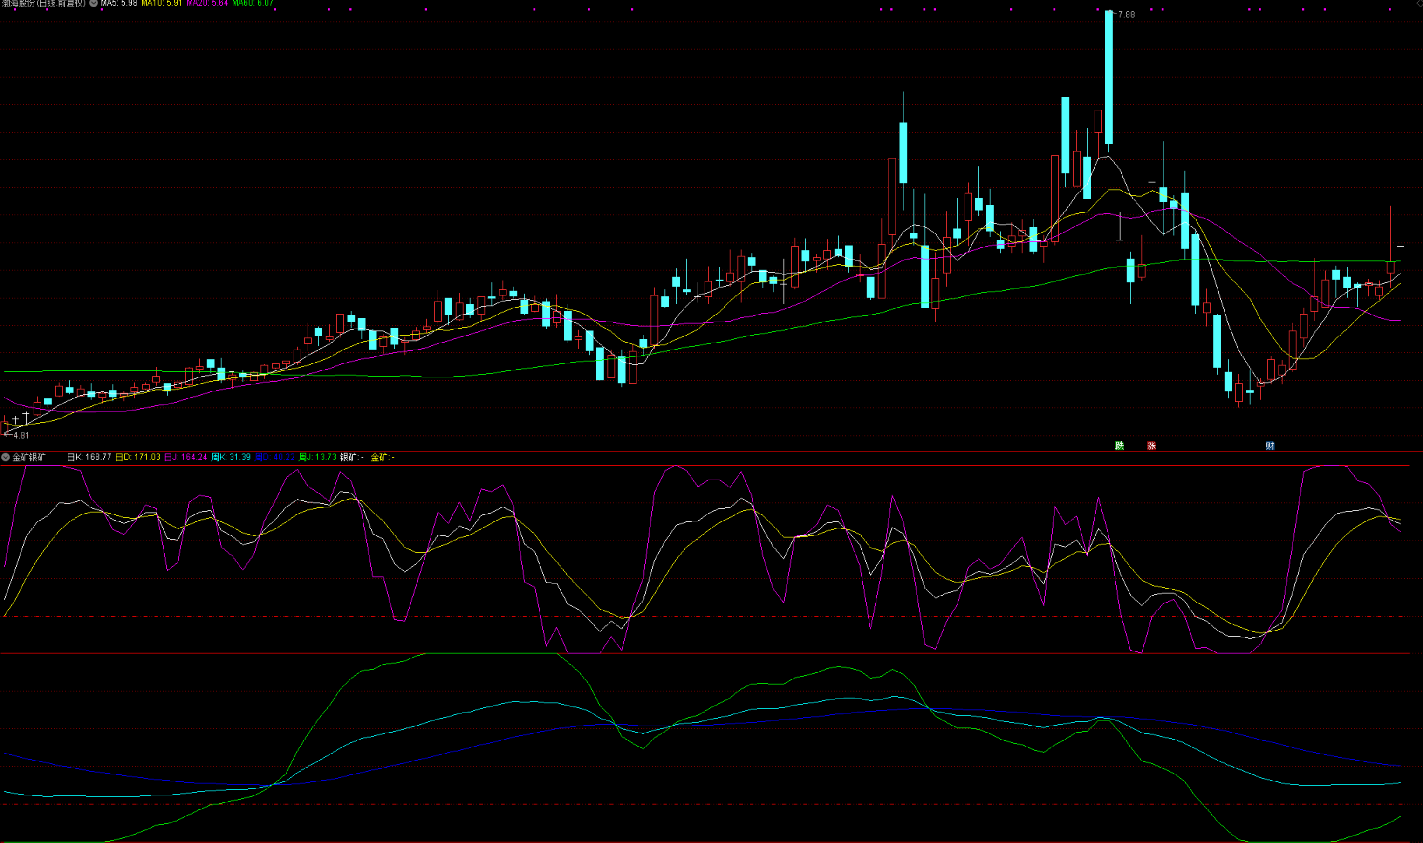Select the 渤海股份(日线.前复权) chart title
Screen dimensions: 1423x843
[x=44, y=3]
